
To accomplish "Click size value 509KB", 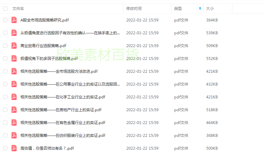I will (x=212, y=46).
